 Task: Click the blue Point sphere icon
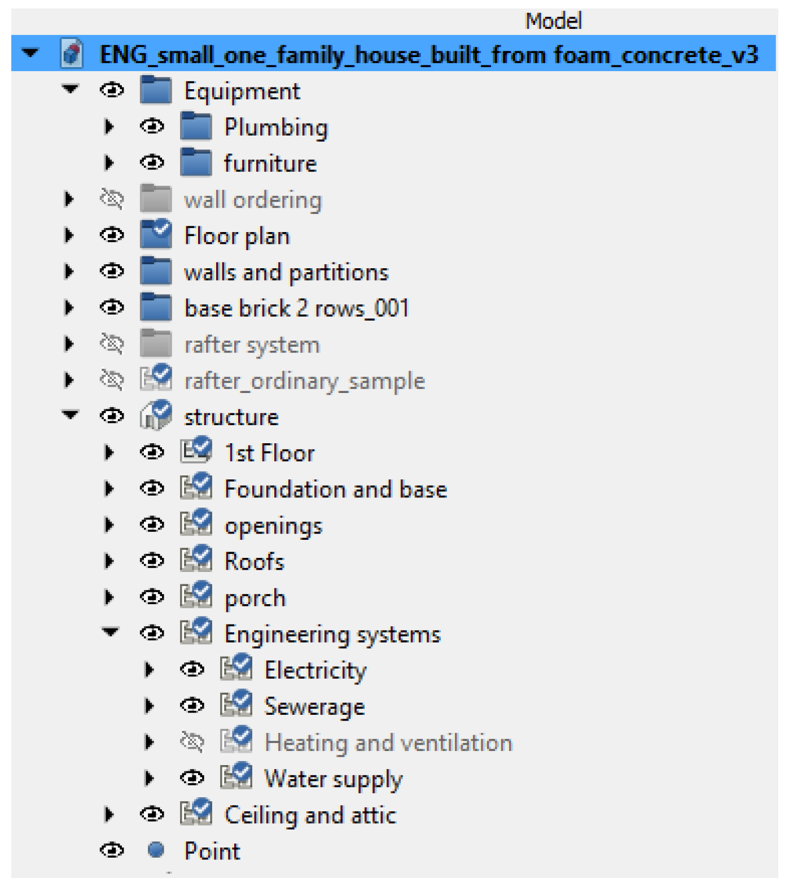(x=156, y=850)
